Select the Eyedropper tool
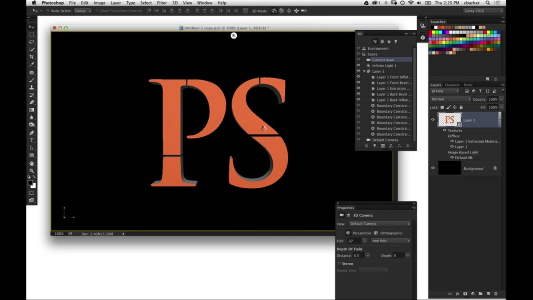Viewport: 533px width, 300px height. (x=32, y=65)
